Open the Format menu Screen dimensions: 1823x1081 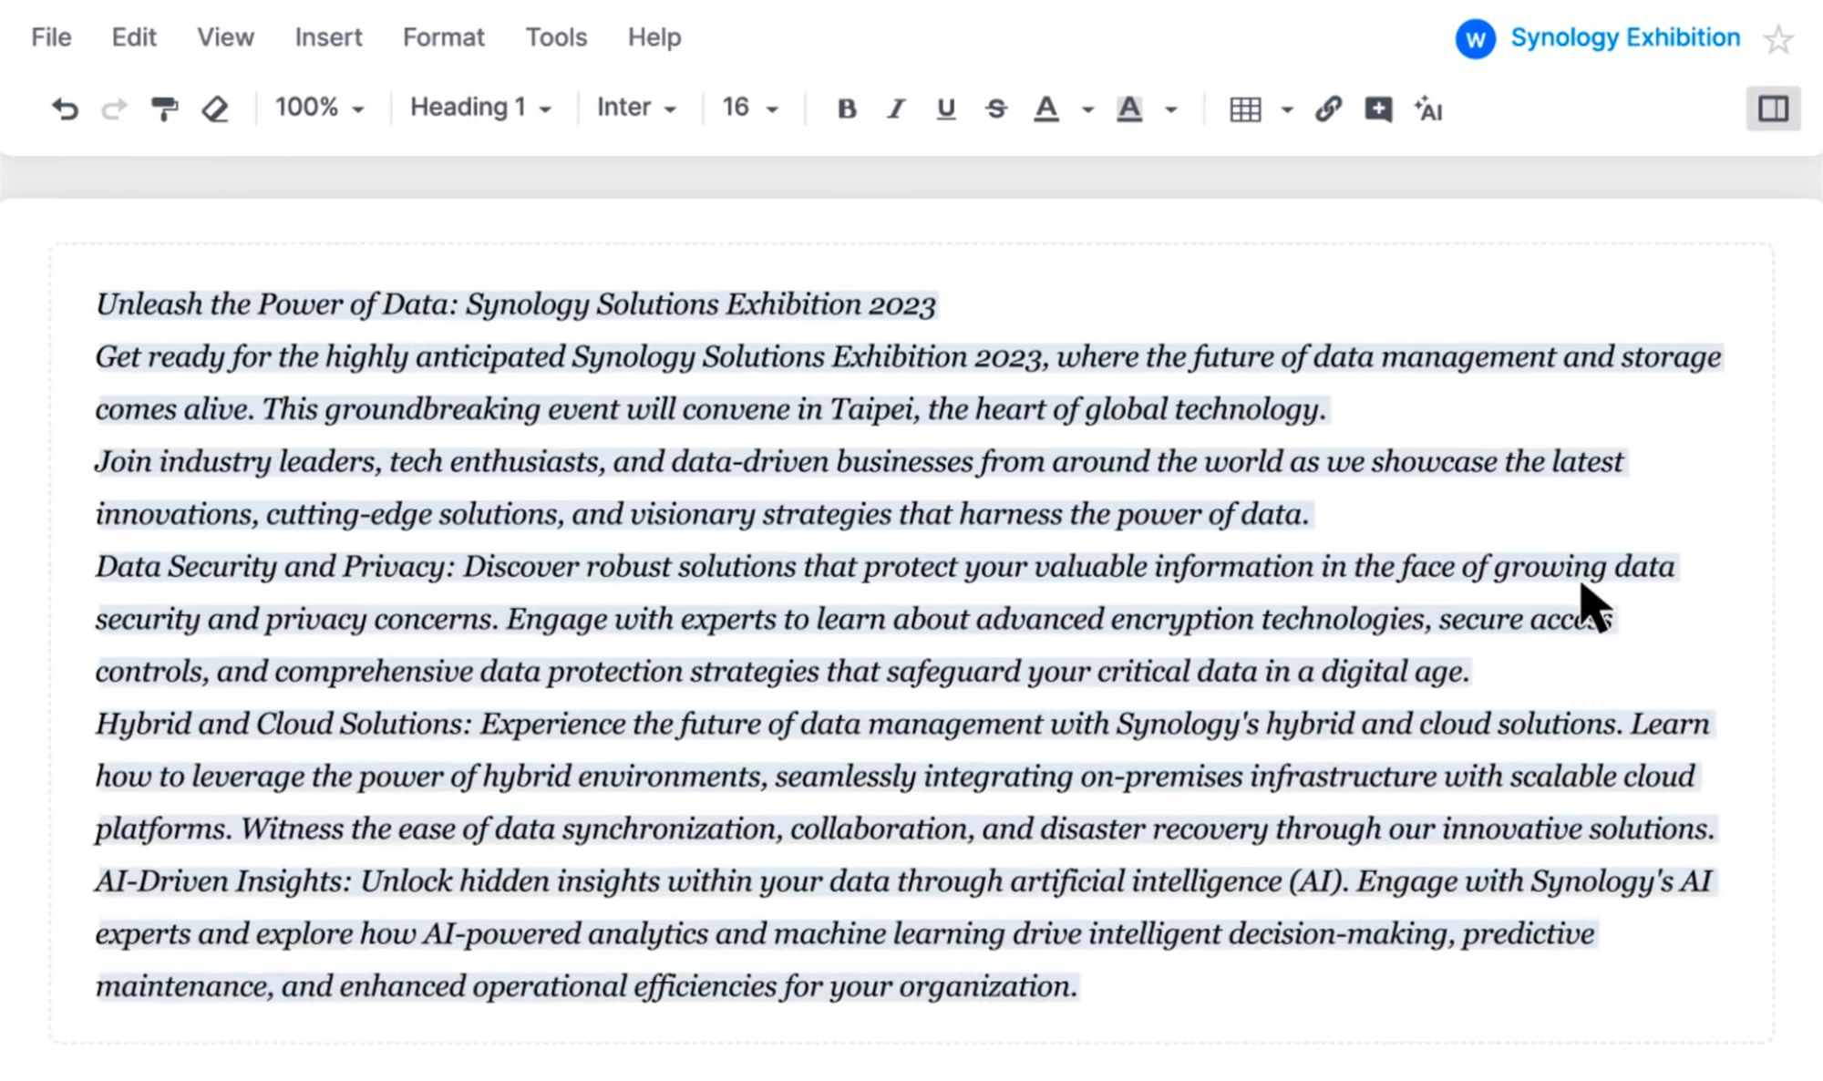coord(444,37)
